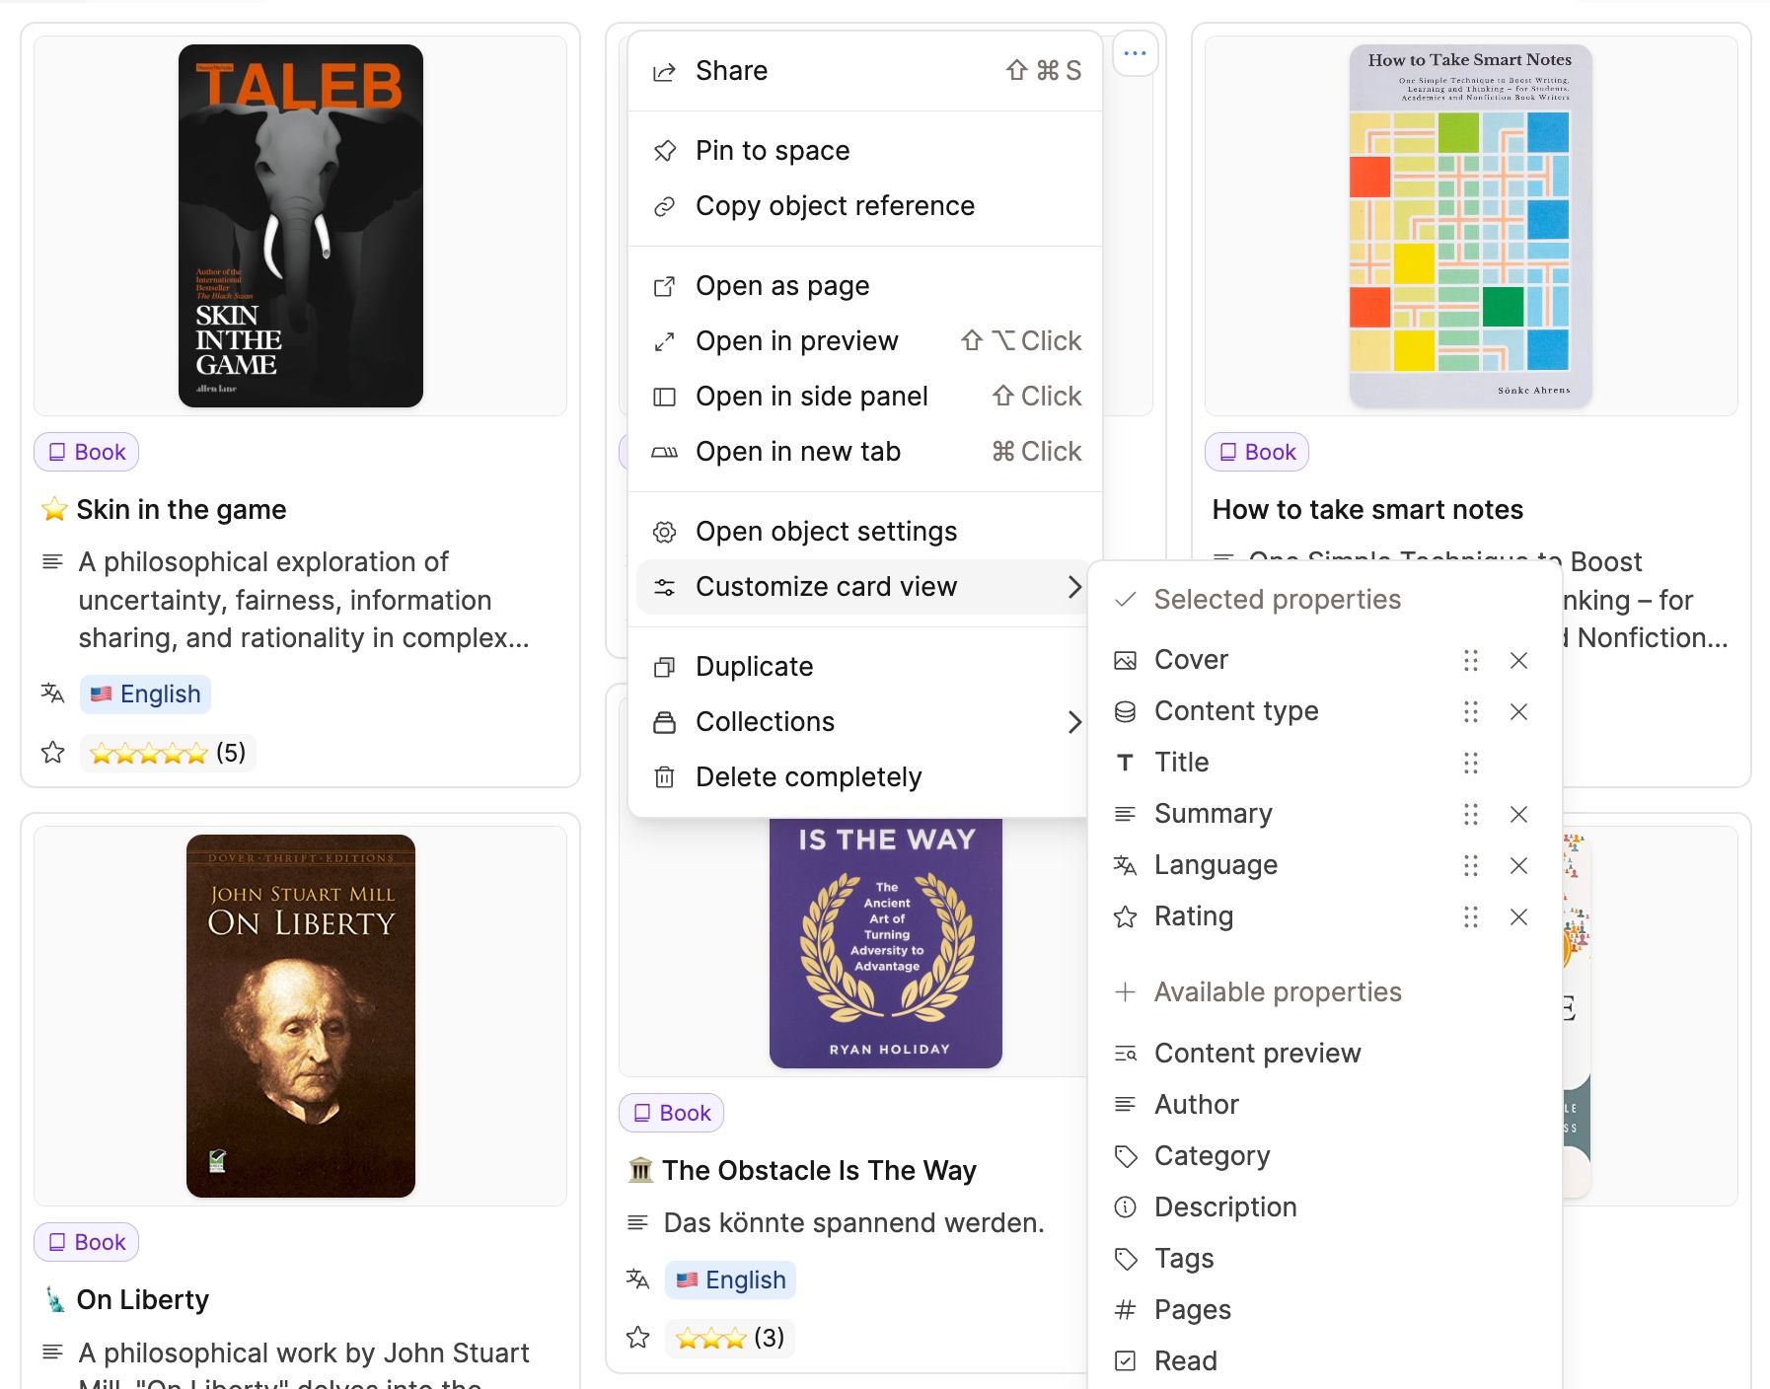
Task: Click the drag handle beside Summary
Action: (1471, 814)
